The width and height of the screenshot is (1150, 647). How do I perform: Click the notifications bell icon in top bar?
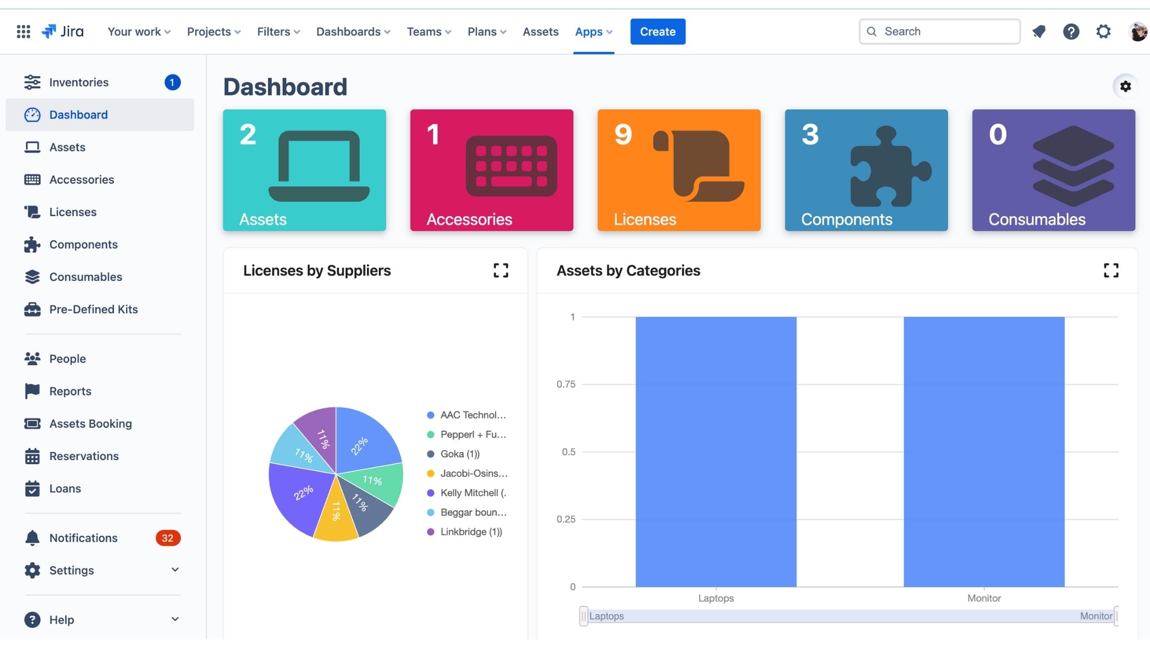coord(1039,32)
